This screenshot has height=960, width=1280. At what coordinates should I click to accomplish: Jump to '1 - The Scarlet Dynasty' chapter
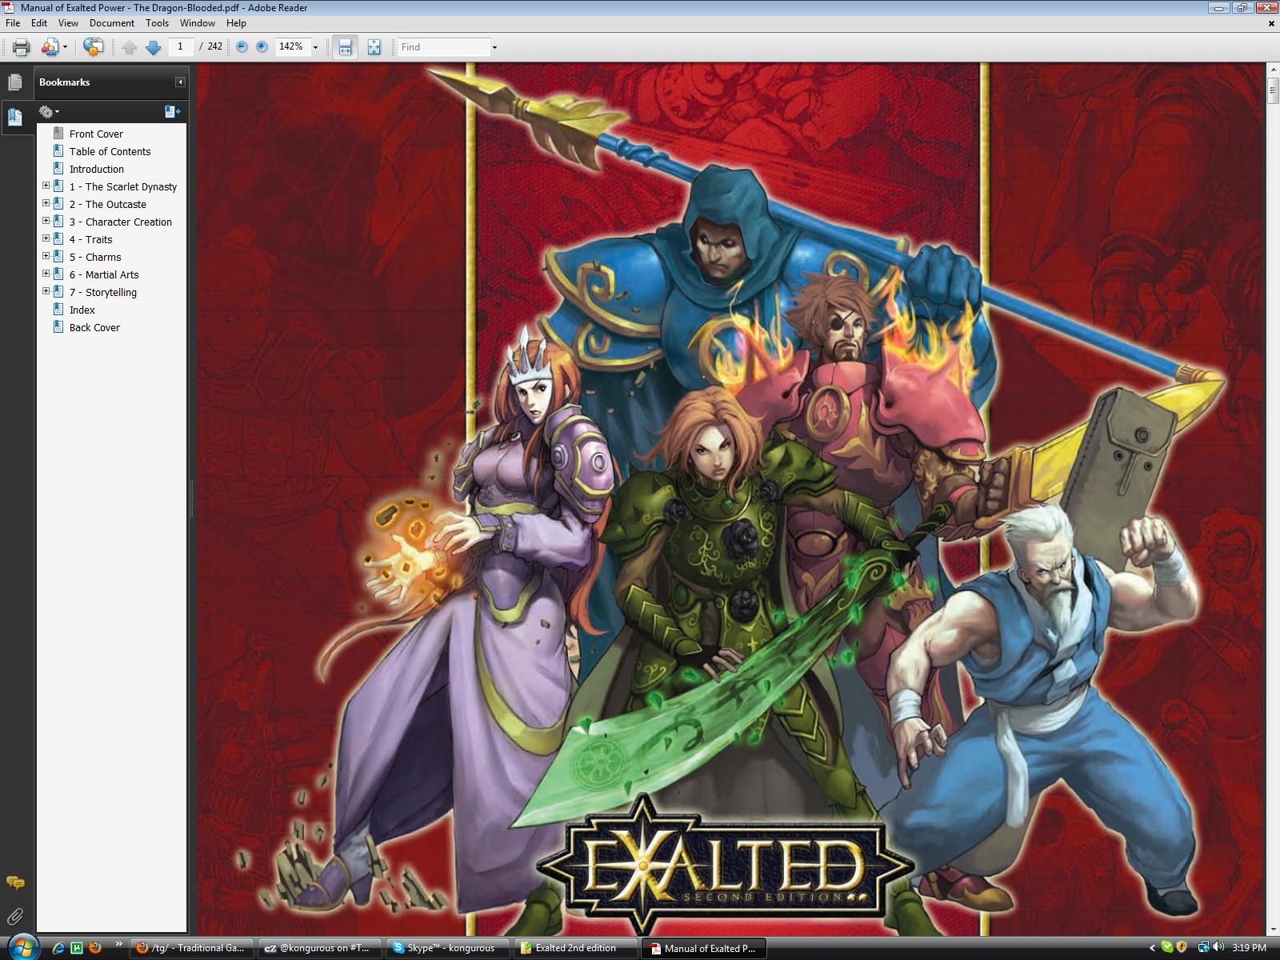click(123, 186)
